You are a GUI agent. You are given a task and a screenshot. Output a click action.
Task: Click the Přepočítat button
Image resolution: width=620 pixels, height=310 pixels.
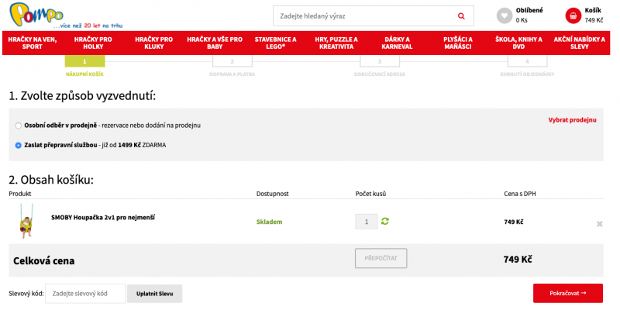tap(381, 259)
